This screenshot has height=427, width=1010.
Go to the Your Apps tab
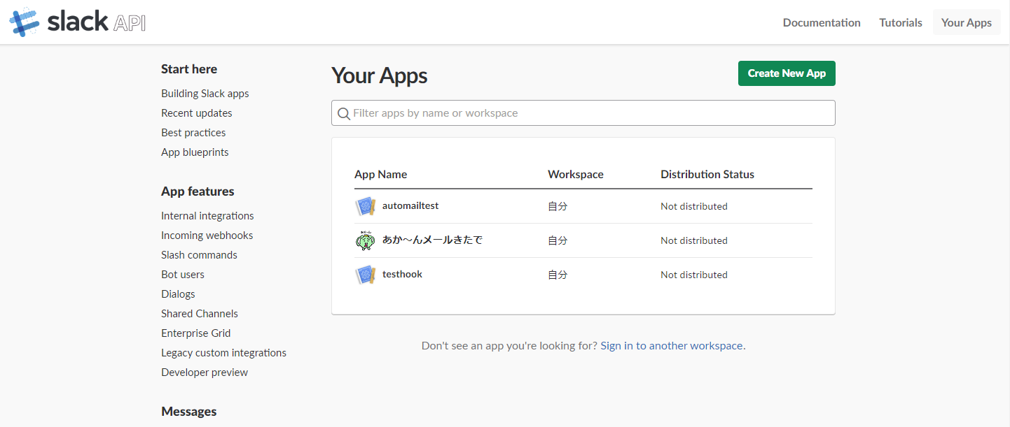tap(966, 22)
